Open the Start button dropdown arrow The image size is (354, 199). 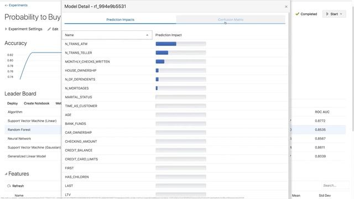[341, 14]
